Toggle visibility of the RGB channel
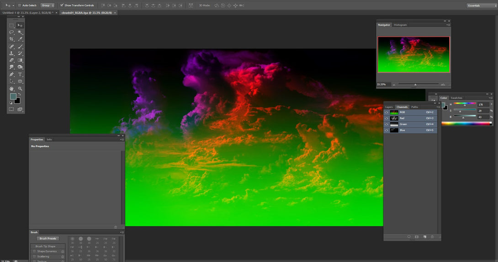 pos(387,112)
